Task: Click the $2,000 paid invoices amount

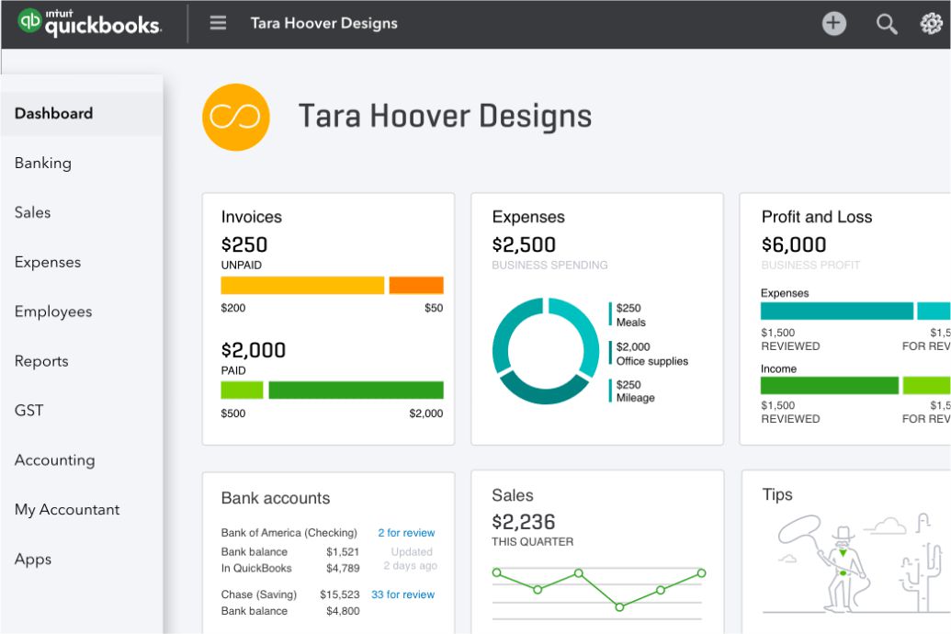Action: [253, 350]
